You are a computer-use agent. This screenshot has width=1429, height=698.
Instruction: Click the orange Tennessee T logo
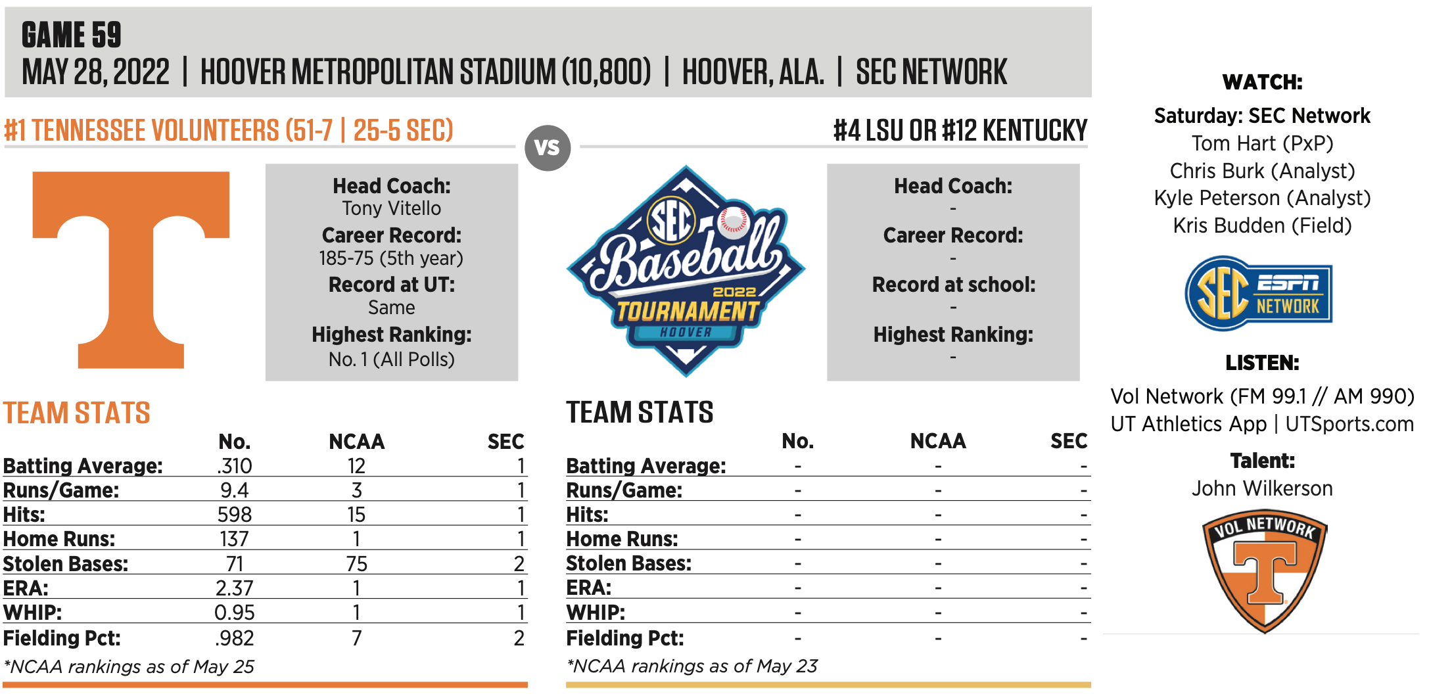click(131, 269)
